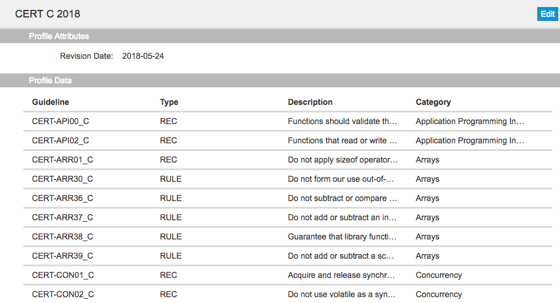Select the CERT-API00_C guideline row
This screenshot has width=560, height=303.
pos(288,121)
